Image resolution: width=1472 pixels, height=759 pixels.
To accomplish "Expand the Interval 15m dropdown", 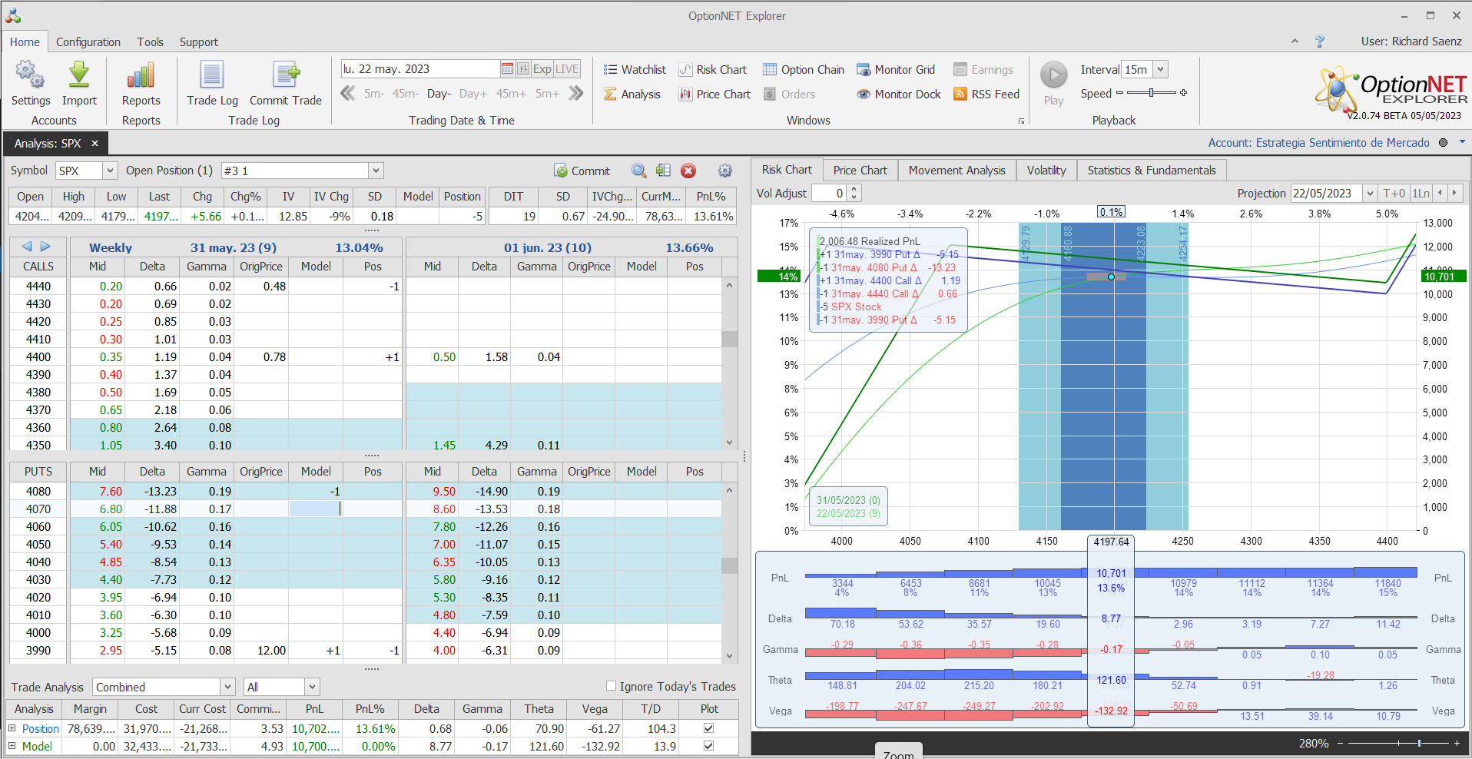I will tap(1160, 70).
